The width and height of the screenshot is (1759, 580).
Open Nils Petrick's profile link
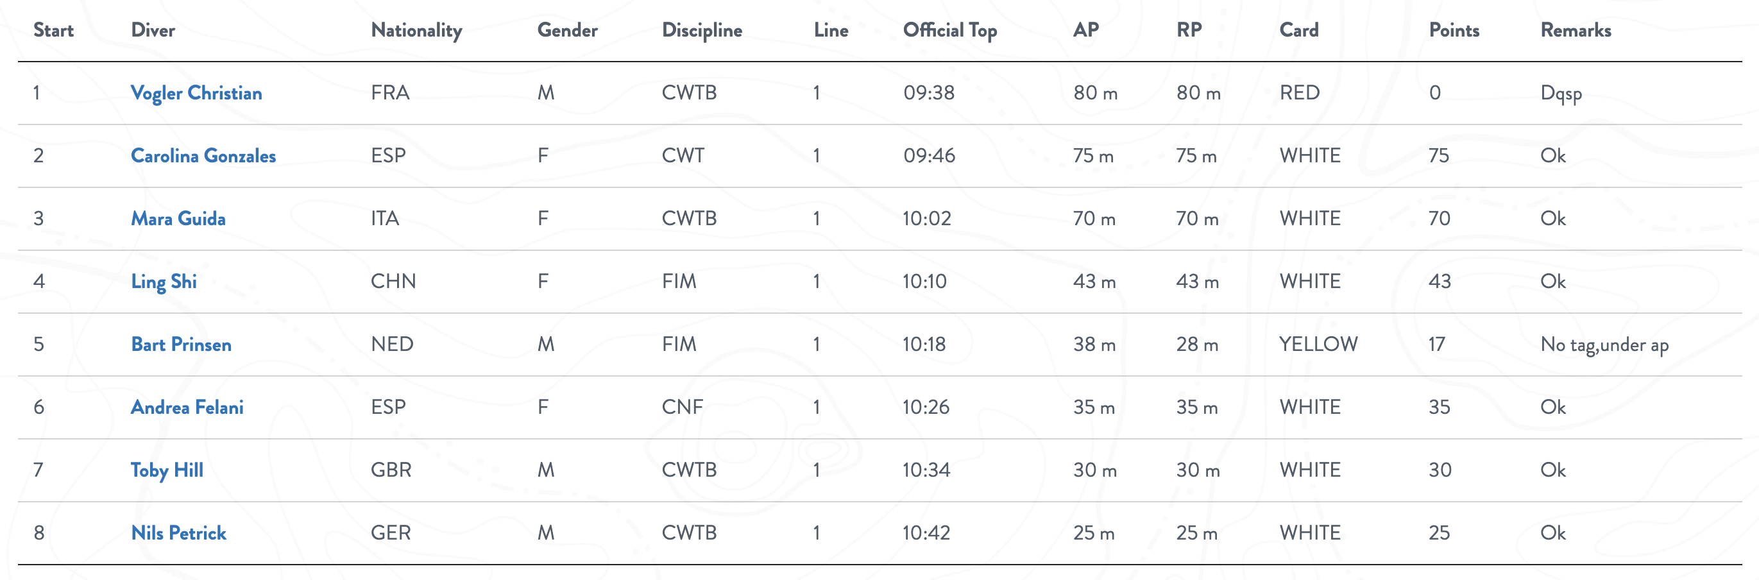(x=178, y=533)
